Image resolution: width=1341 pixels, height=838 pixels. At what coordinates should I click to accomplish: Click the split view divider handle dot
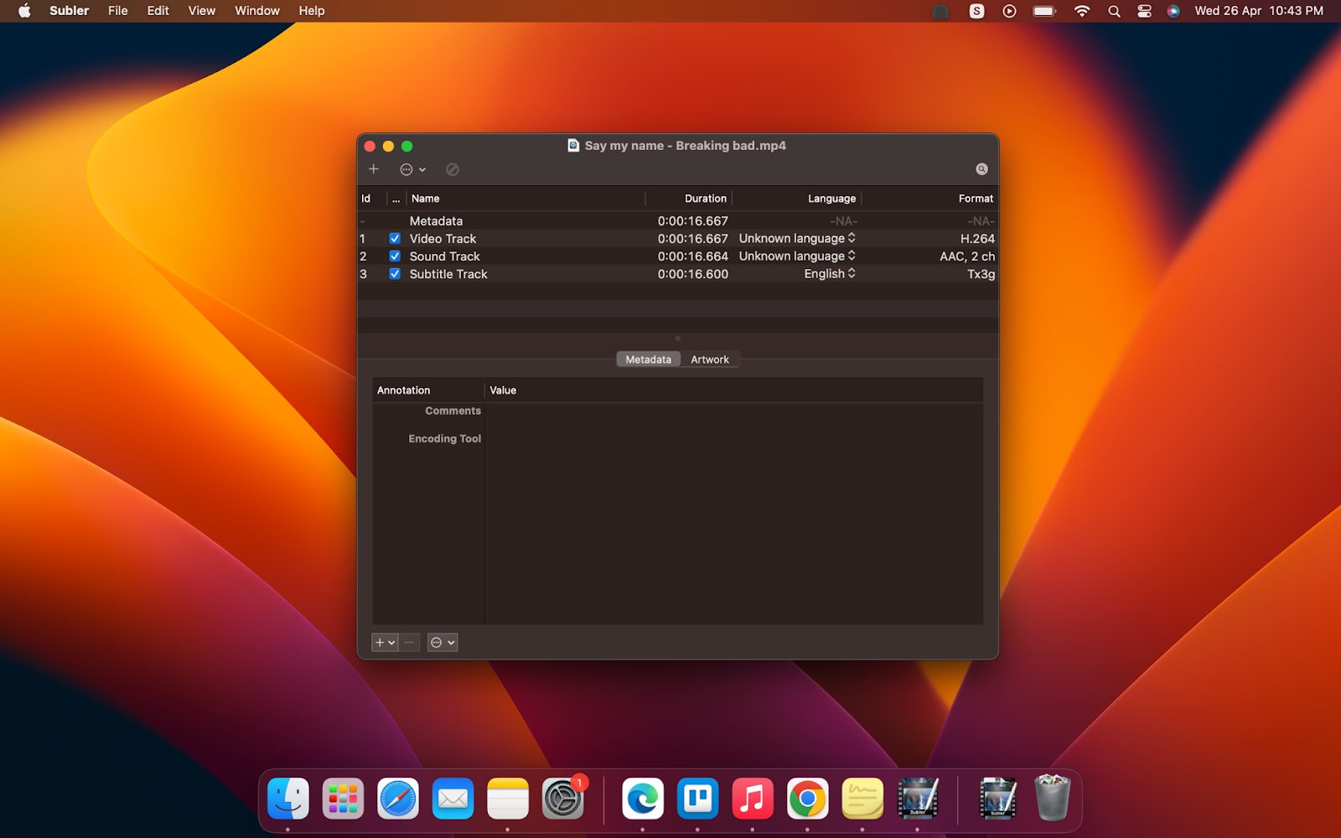coord(677,339)
